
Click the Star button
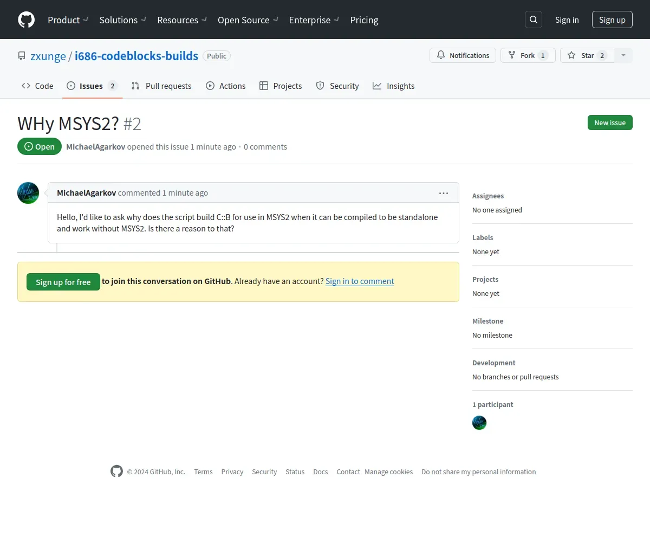coord(587,55)
